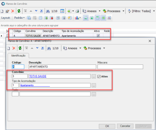Click the grid view icon next to 1/10
The image size is (156, 130).
point(62,11)
